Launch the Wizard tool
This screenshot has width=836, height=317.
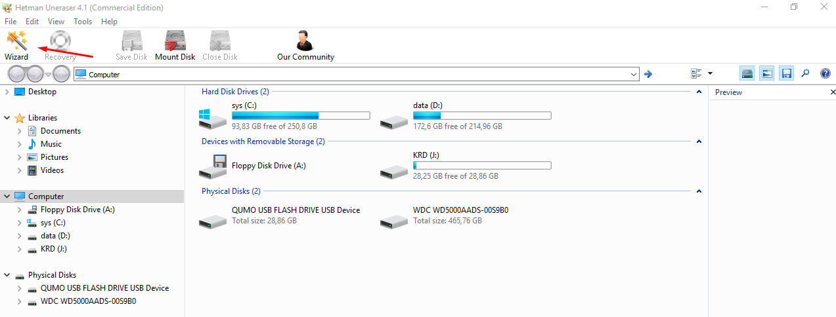[16, 45]
